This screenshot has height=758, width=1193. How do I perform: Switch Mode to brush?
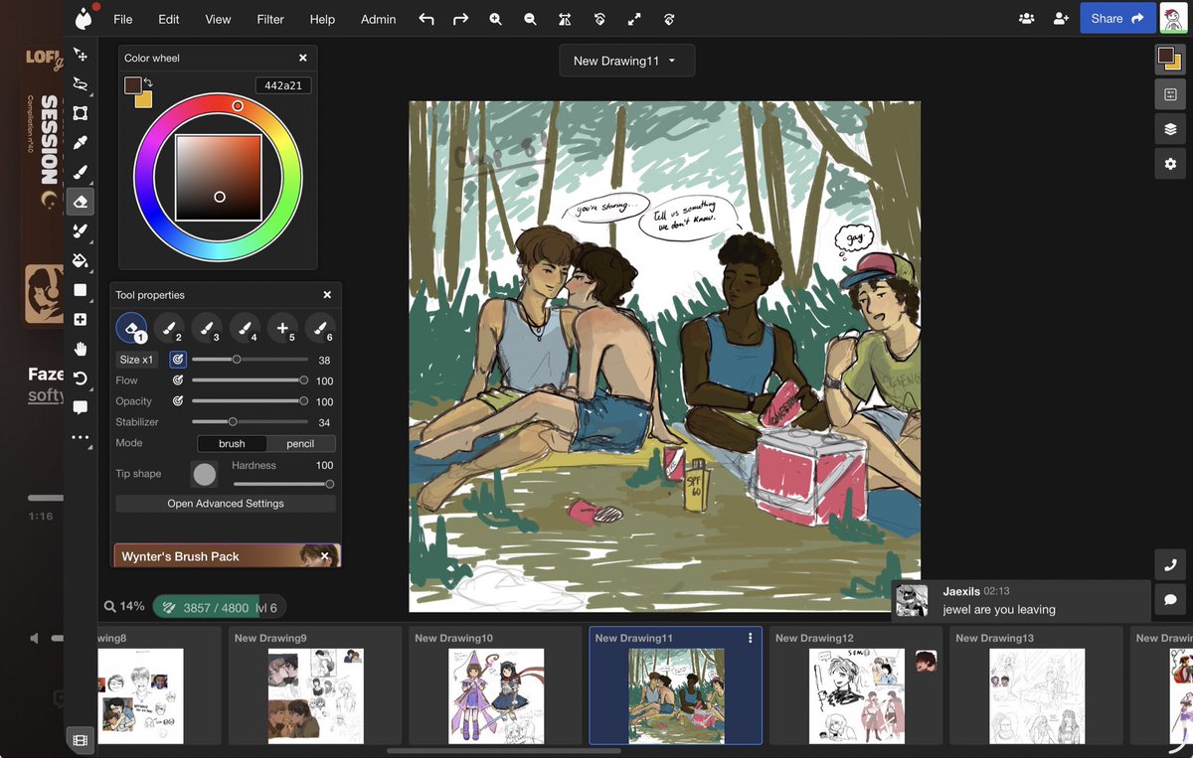pos(232,443)
